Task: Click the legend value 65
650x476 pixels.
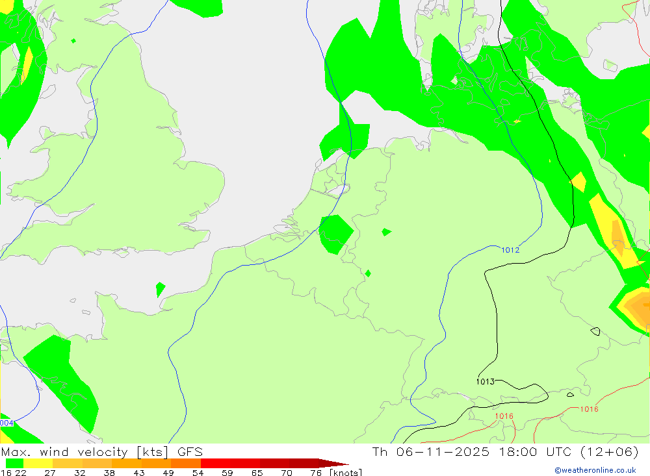Action: pos(257,473)
